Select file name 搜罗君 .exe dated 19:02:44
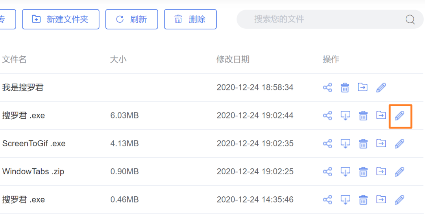The image size is (425, 214). (x=24, y=116)
